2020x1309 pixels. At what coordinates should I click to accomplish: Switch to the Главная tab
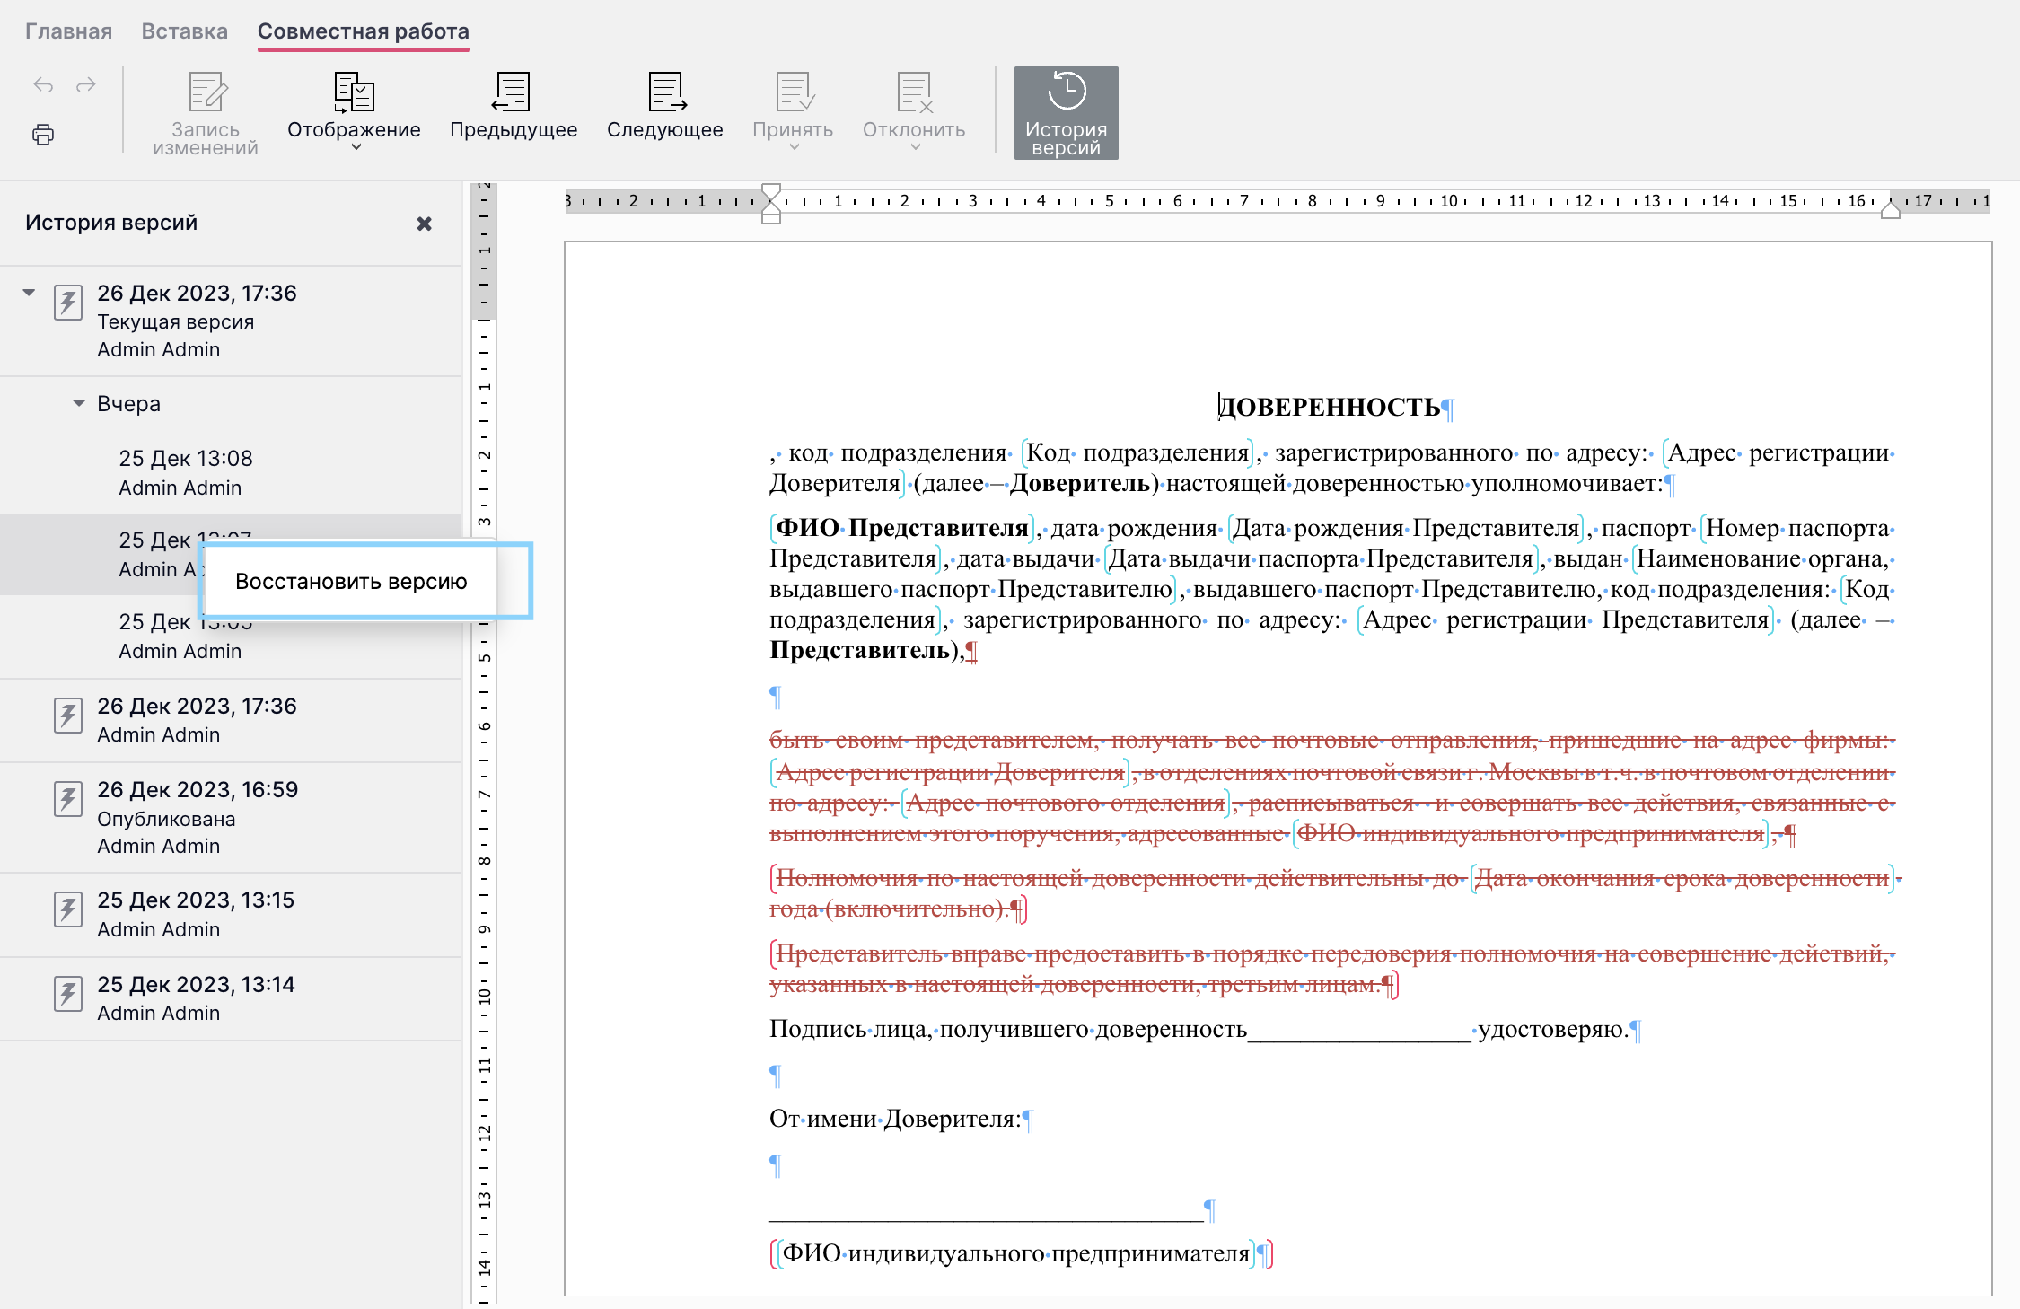[x=68, y=31]
